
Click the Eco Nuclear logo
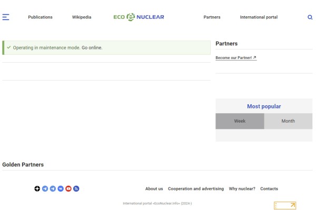click(139, 17)
